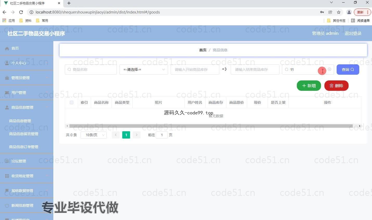Open the browser profile avatar icon
Viewport: 372px width, 220px height.
[349, 12]
